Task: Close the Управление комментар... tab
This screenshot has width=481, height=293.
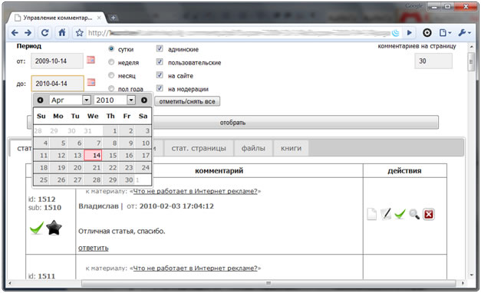Action: click(99, 18)
